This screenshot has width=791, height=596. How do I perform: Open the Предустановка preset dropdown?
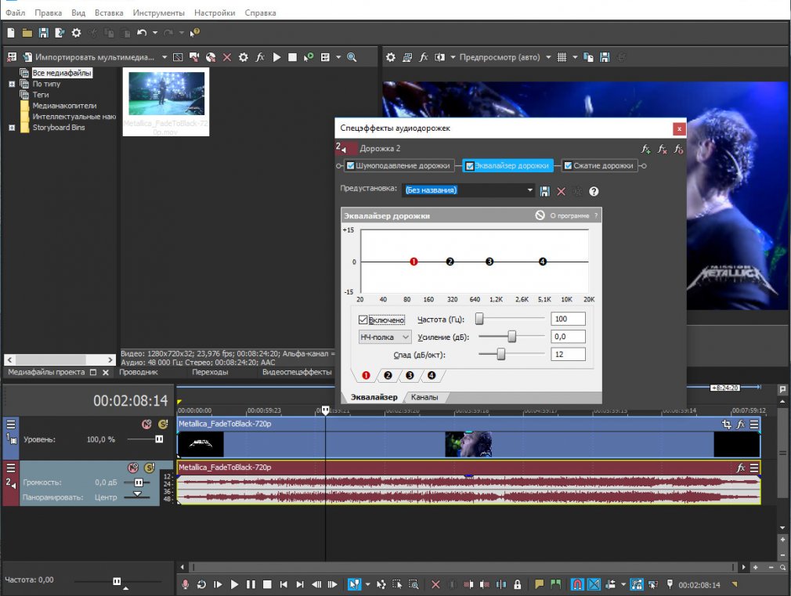[529, 190]
